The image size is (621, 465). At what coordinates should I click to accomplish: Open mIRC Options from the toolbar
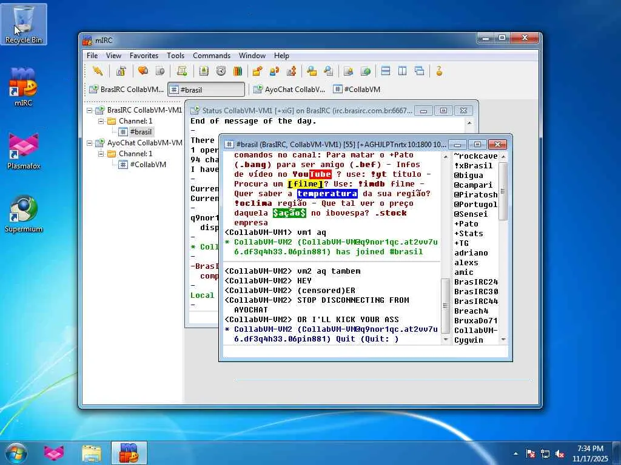point(121,71)
